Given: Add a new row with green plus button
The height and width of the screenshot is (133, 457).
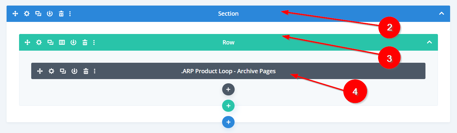Looking at the screenshot, I should click(x=228, y=106).
